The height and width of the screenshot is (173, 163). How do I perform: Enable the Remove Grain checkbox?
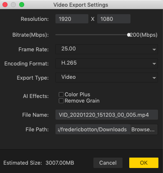click(x=61, y=101)
